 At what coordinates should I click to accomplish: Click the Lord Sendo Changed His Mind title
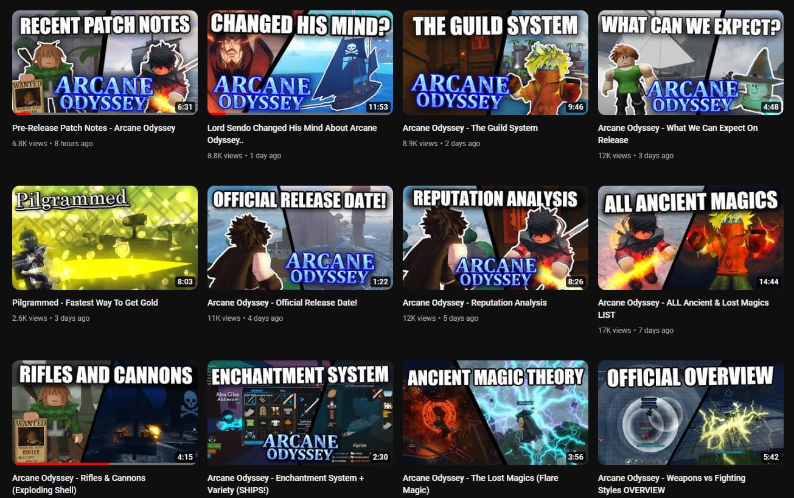[292, 134]
